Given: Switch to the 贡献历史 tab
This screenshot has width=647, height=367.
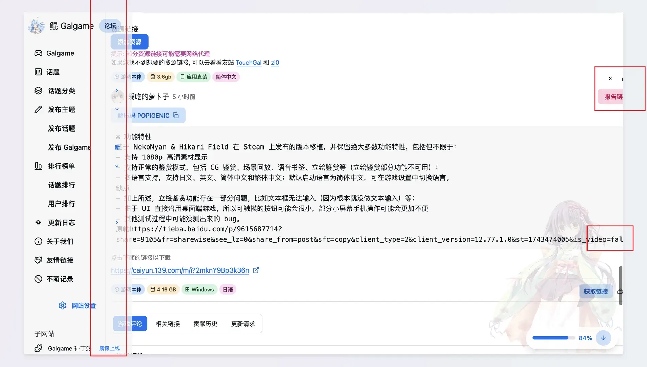Looking at the screenshot, I should pyautogui.click(x=205, y=324).
